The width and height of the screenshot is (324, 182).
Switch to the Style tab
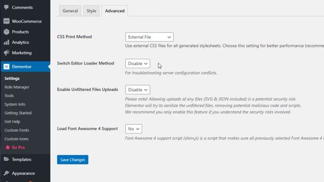(91, 11)
